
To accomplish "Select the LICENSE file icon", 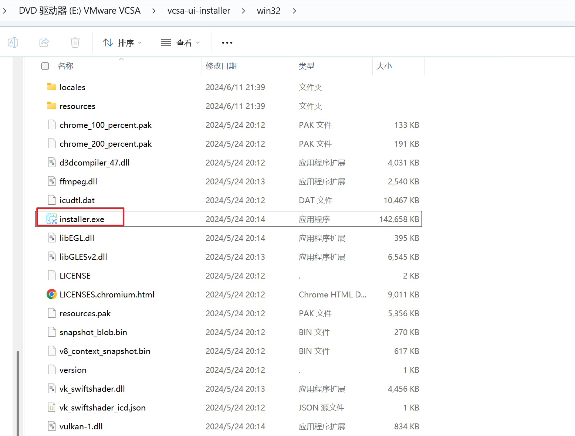I will click(x=52, y=275).
